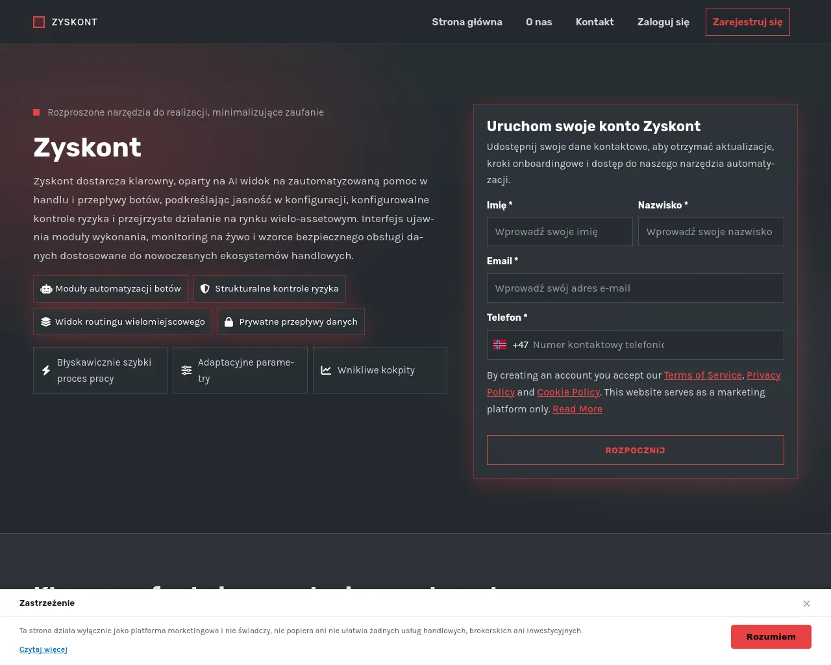Click the layers icon for multi-venue routing
The width and height of the screenshot is (831, 665).
click(x=45, y=322)
